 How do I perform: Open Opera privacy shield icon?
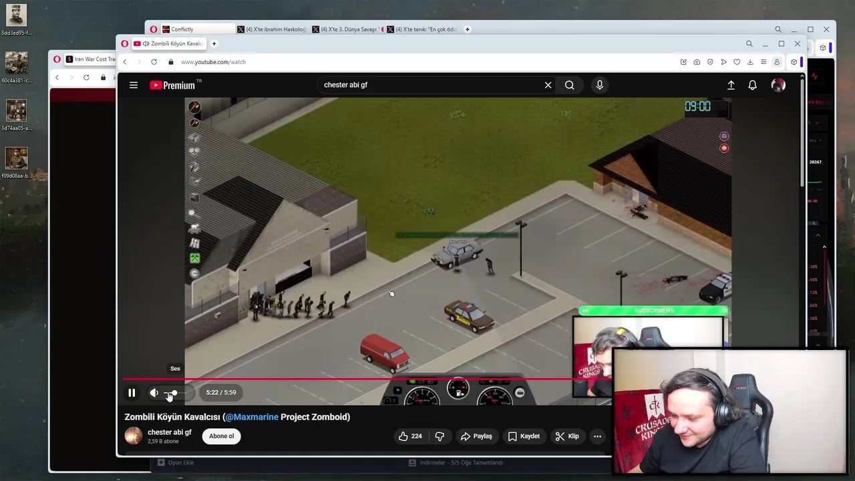(x=710, y=62)
